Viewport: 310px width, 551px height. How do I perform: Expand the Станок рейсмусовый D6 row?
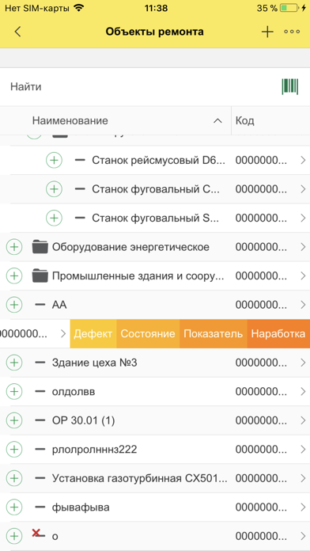point(54,160)
